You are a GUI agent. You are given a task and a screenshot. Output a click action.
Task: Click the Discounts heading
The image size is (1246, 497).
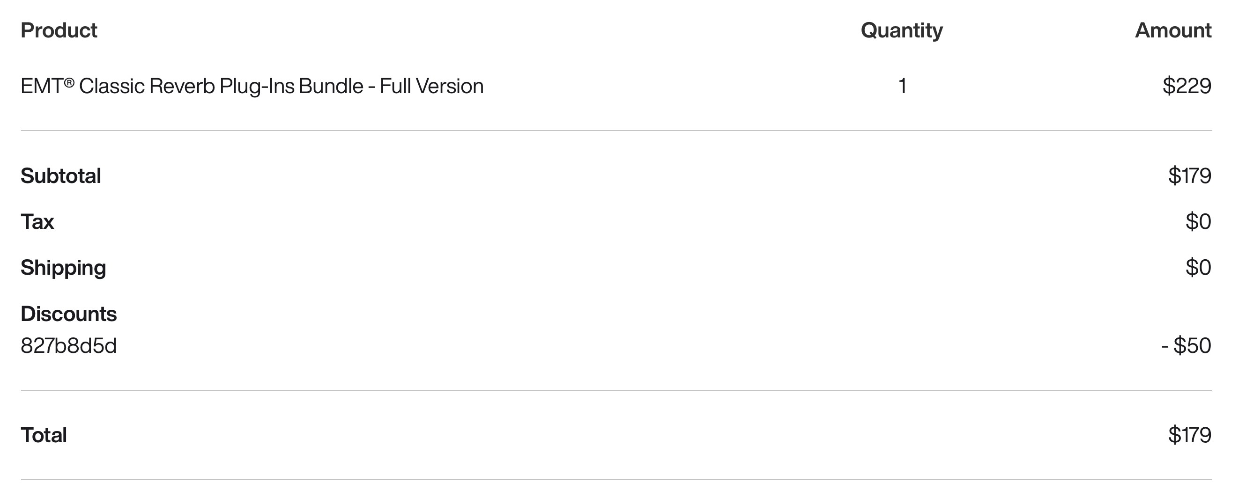68,314
